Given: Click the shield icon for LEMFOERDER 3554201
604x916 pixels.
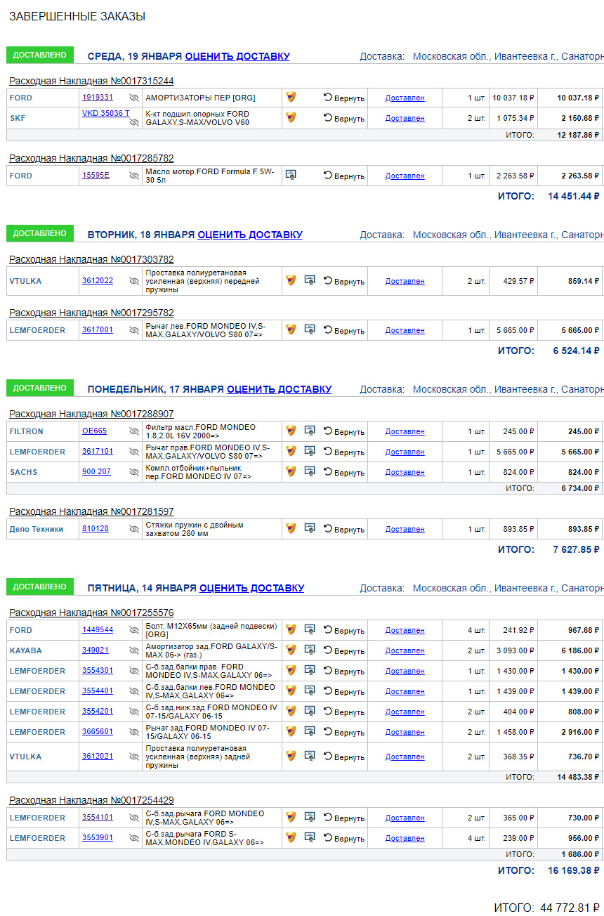Looking at the screenshot, I should [x=291, y=711].
